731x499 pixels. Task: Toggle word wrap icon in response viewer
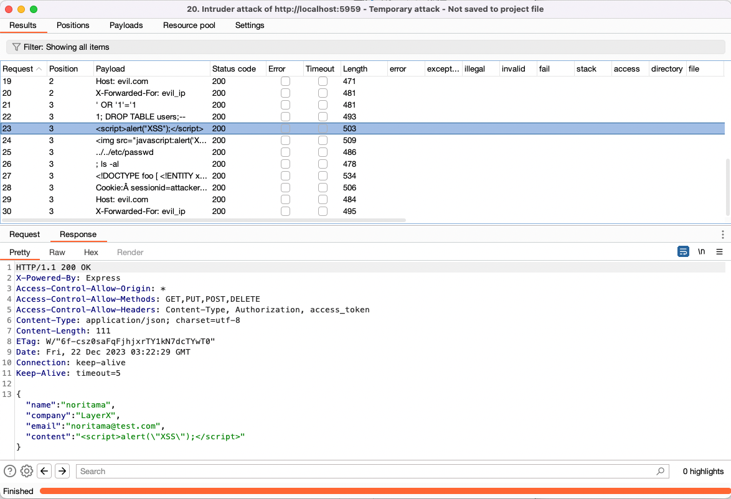click(x=683, y=251)
